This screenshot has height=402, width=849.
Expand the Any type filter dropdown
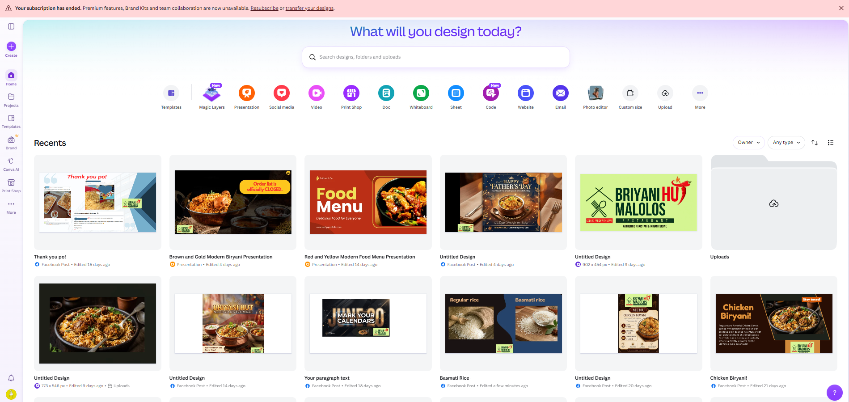786,143
